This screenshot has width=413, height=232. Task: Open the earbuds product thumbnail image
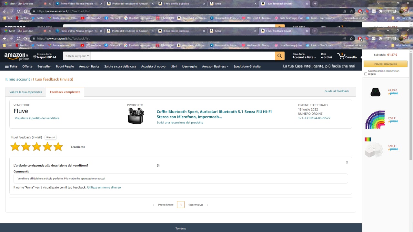(136, 116)
